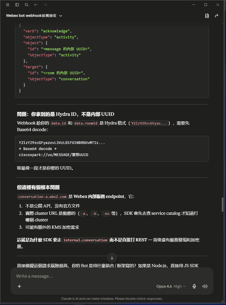Open the search magnifier icon
226x305 pixels.
pyautogui.click(x=27, y=5)
